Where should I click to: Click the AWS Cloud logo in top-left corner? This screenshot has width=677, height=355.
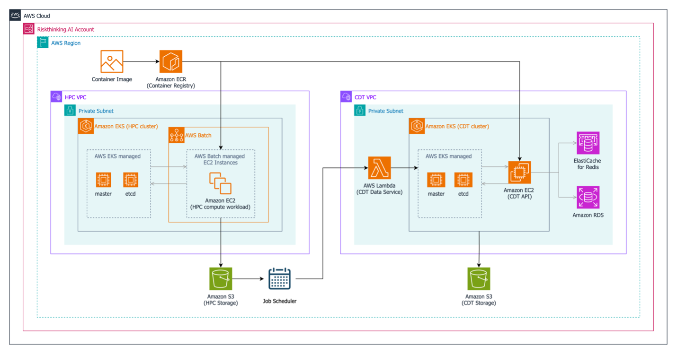14,15
